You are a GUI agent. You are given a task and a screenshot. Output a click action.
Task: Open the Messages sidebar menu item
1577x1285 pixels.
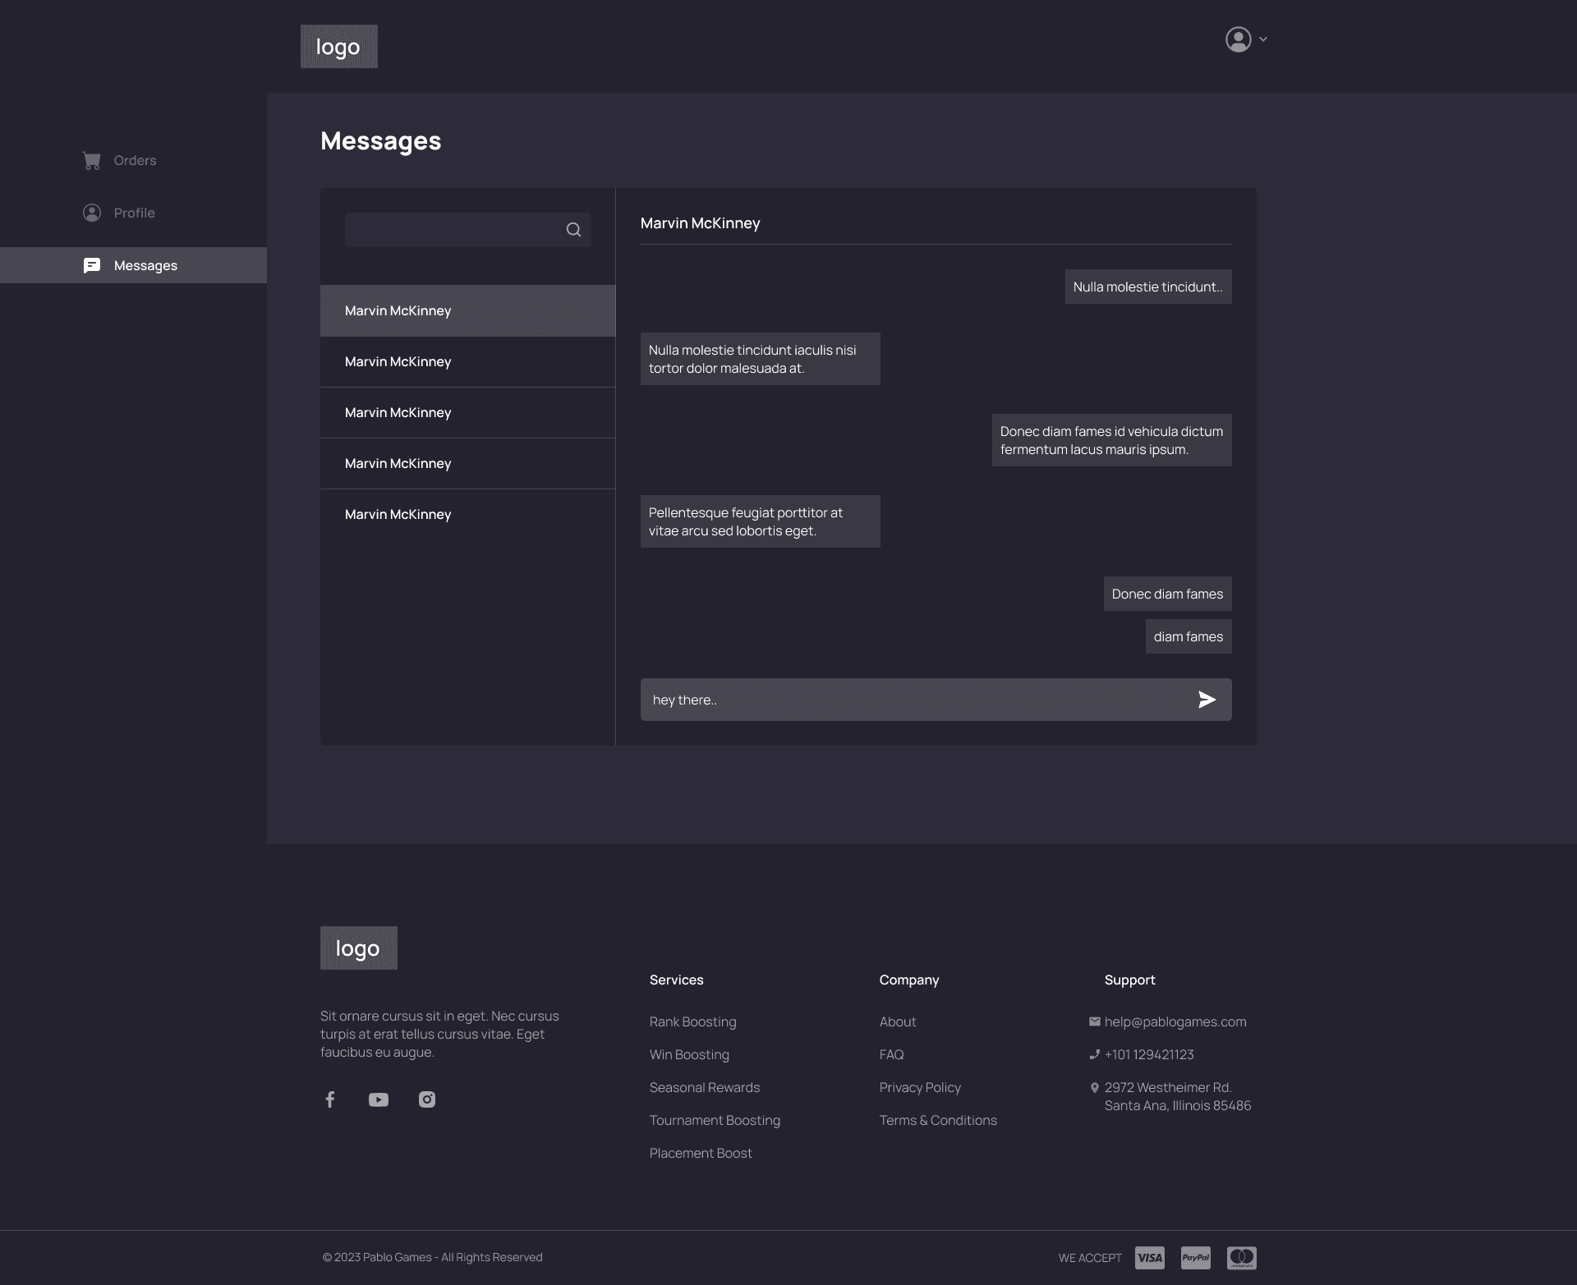(x=145, y=265)
